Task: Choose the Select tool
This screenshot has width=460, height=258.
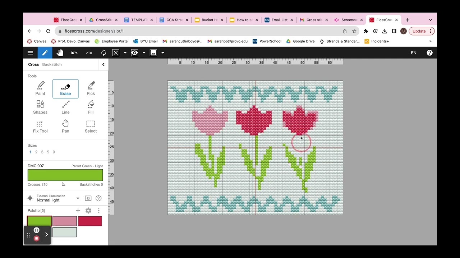Action: (91, 126)
